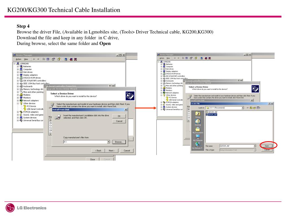Open the File name dropdown arrow
289x216 pixels.
point(255,146)
